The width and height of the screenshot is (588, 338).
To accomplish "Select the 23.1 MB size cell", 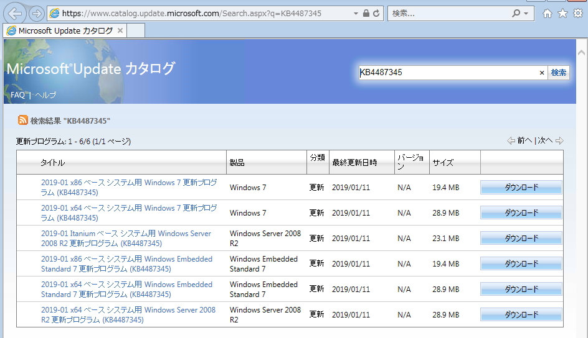I will point(445,238).
